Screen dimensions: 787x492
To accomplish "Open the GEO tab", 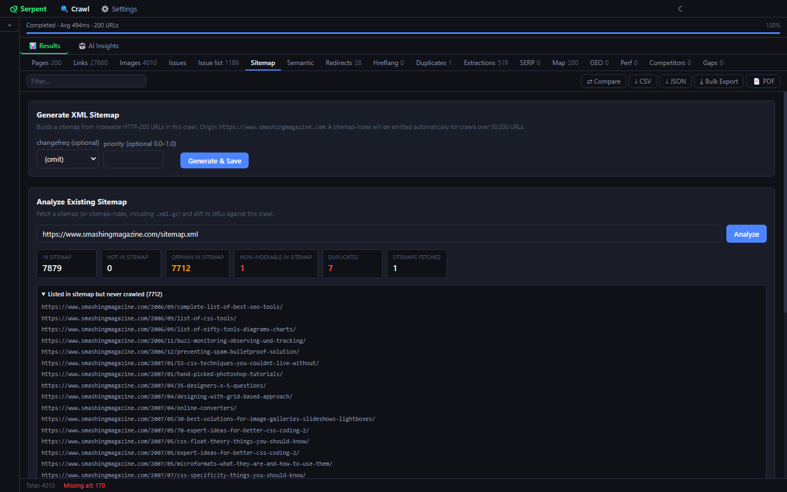I will coord(599,63).
